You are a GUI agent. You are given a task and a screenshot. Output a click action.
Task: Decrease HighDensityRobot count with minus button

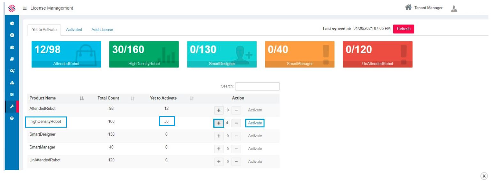coord(236,123)
